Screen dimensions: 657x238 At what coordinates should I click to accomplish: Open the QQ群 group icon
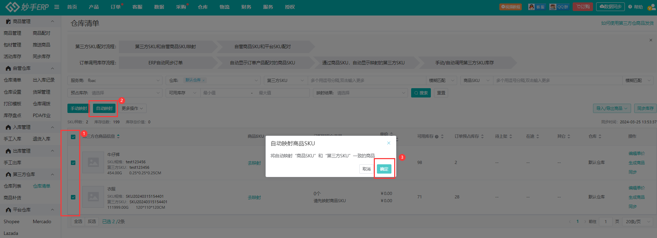[559, 7]
